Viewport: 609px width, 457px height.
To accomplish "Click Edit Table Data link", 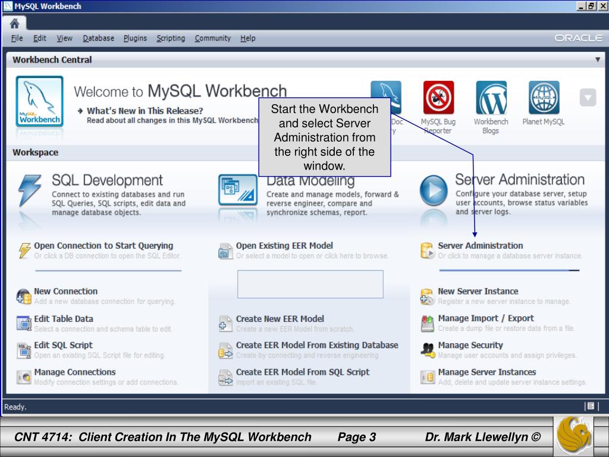I will [64, 319].
